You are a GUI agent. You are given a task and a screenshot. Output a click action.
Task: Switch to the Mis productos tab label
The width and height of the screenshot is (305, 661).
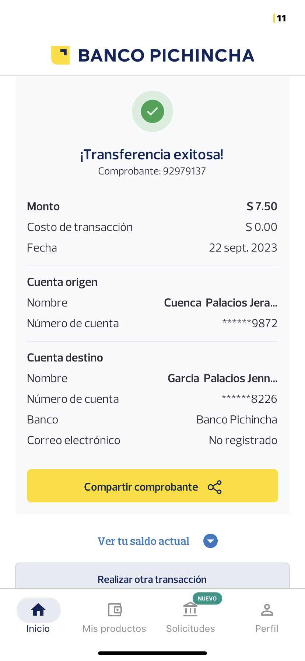pos(114,629)
